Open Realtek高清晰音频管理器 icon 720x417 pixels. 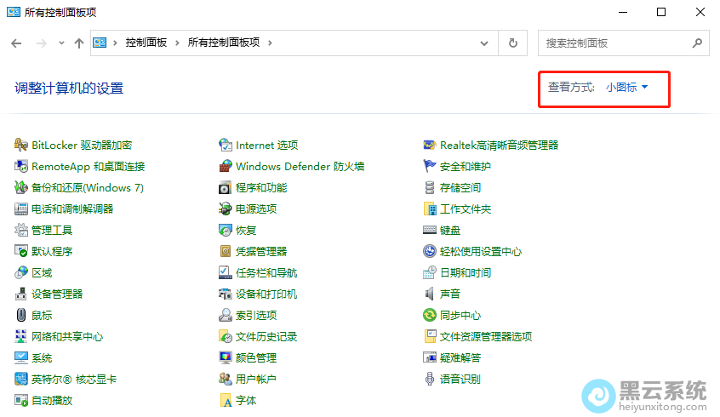coord(429,146)
